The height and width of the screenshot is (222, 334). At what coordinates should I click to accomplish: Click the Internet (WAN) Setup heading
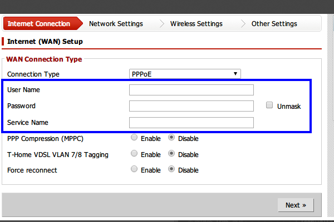pyautogui.click(x=45, y=41)
